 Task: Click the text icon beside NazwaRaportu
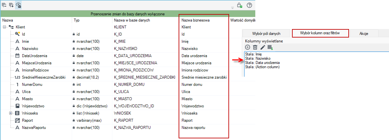(17, 128)
